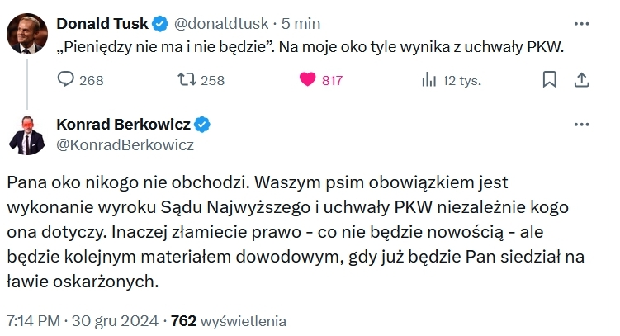Open view analytics icon showing 12 tys.
The width and height of the screenshot is (620, 336).
[428, 79]
